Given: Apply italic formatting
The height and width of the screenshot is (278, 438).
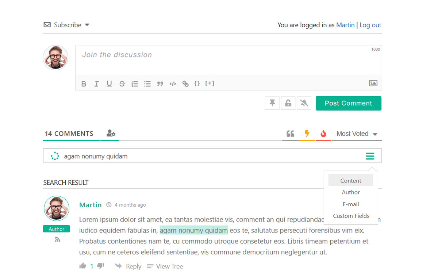Looking at the screenshot, I should click(x=96, y=83).
